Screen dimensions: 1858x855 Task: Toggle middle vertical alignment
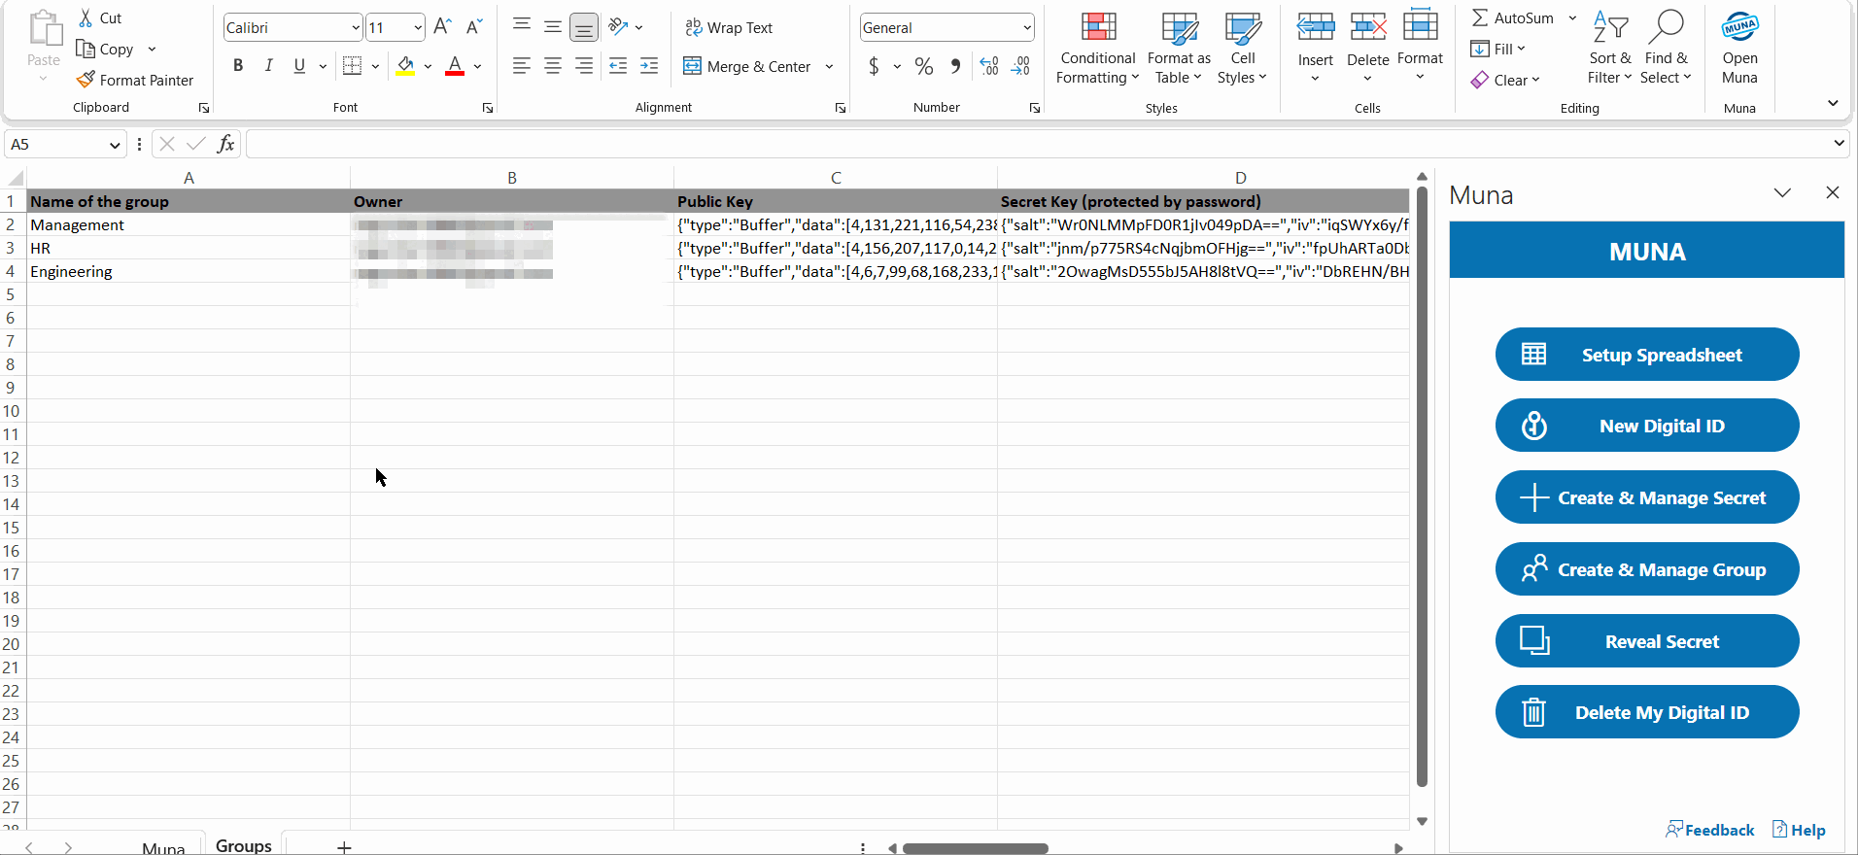(x=553, y=26)
